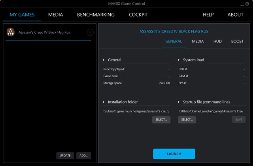
Task: Click the Assassin's Creed game icon thumbnail
Action: [x=11, y=32]
